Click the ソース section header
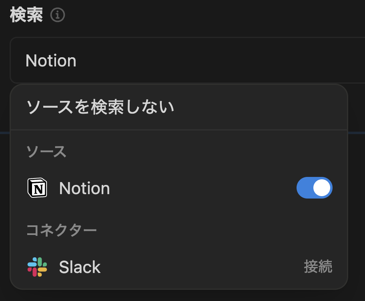 click(x=46, y=152)
